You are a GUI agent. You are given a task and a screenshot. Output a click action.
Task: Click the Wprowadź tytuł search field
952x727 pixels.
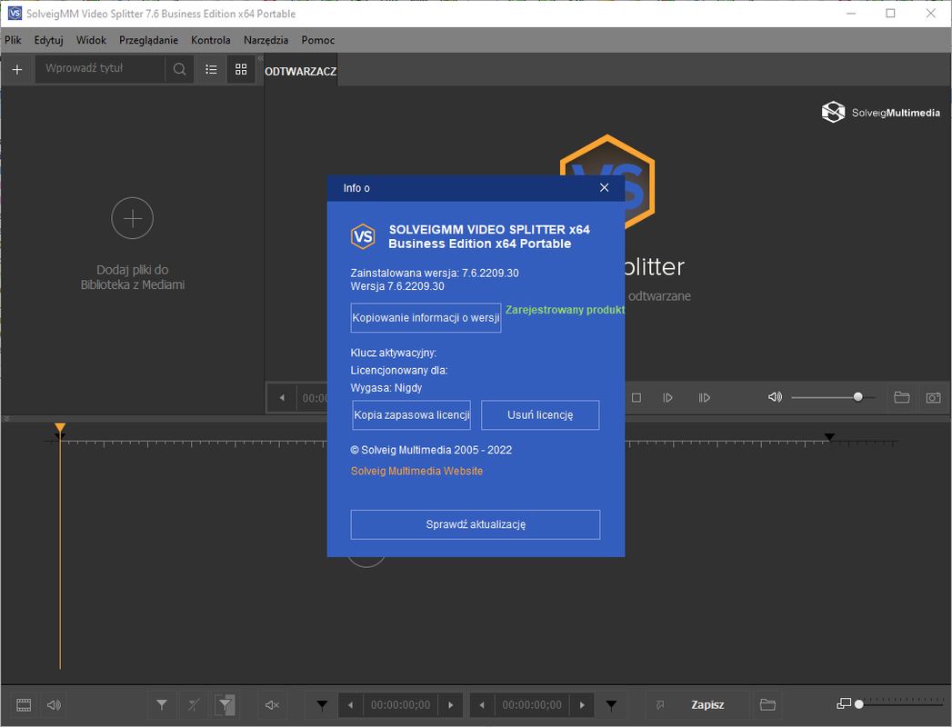(x=100, y=68)
